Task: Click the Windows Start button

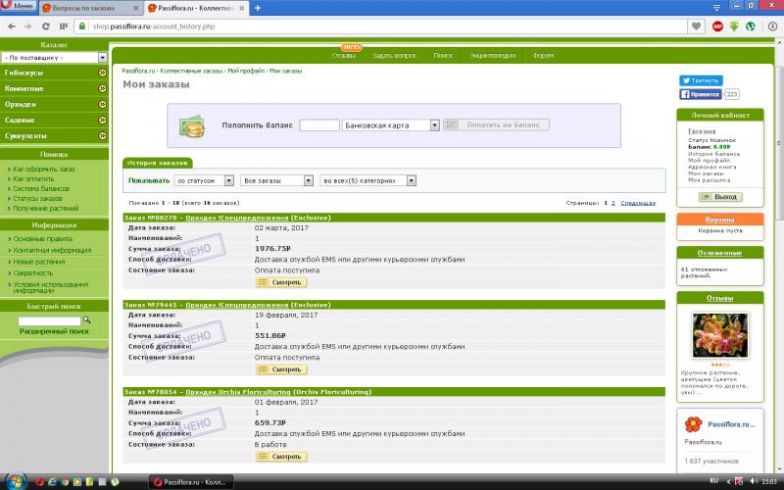Action: click(x=14, y=481)
